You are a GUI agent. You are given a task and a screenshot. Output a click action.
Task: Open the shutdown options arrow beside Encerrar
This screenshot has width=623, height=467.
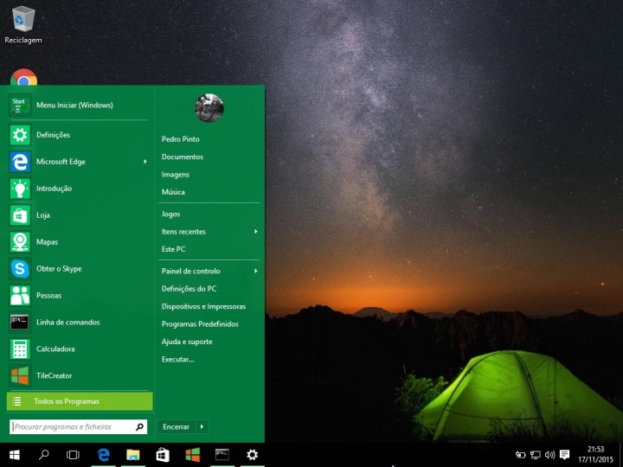coord(202,426)
